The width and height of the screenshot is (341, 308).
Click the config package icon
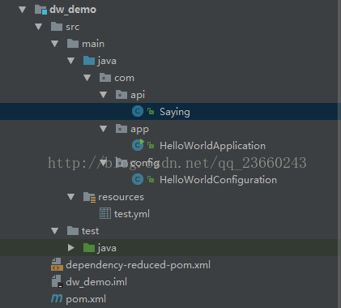click(x=121, y=163)
